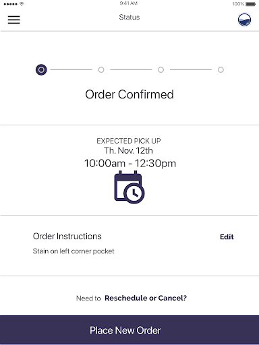Tap the Th. Nov. 12th date

tap(128, 150)
